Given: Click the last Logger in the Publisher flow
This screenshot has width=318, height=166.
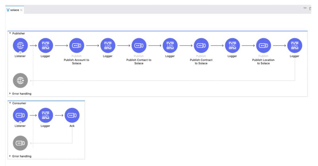Looking at the screenshot, I should click(x=294, y=46).
